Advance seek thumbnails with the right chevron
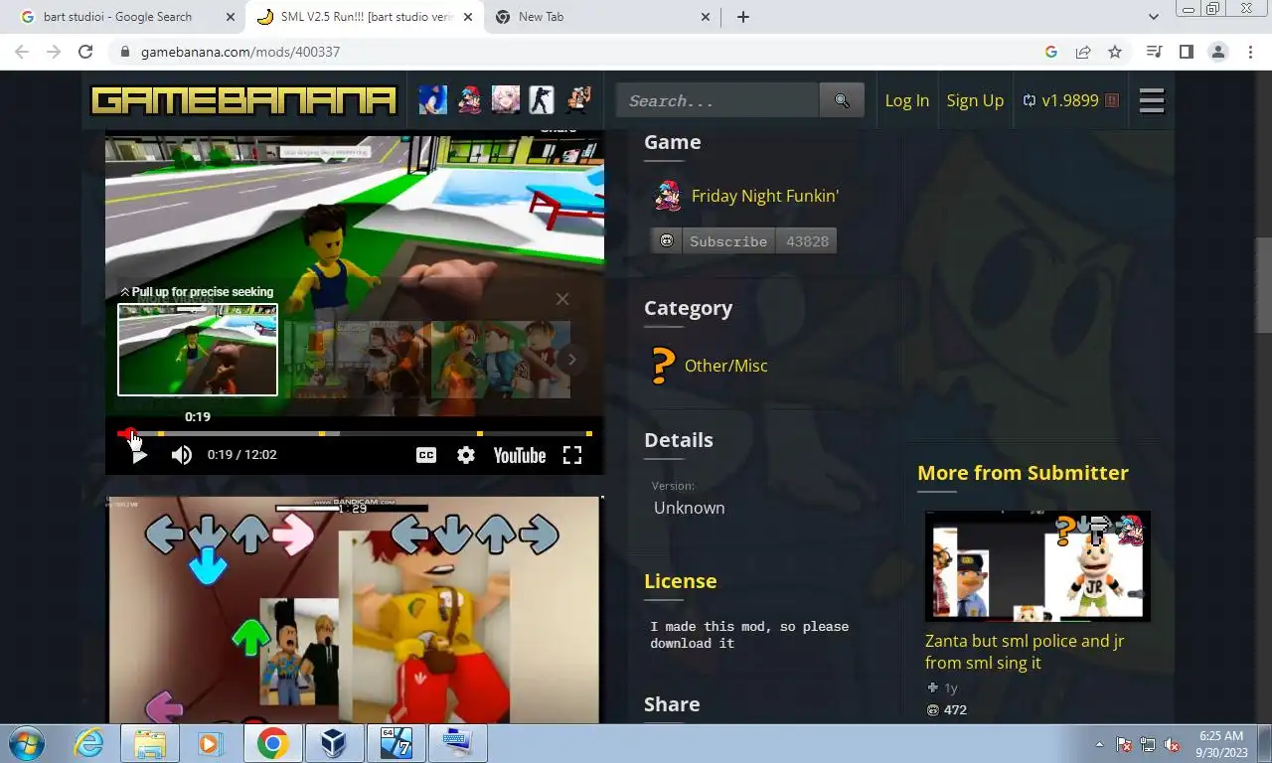The width and height of the screenshot is (1272, 763). pyautogui.click(x=572, y=360)
